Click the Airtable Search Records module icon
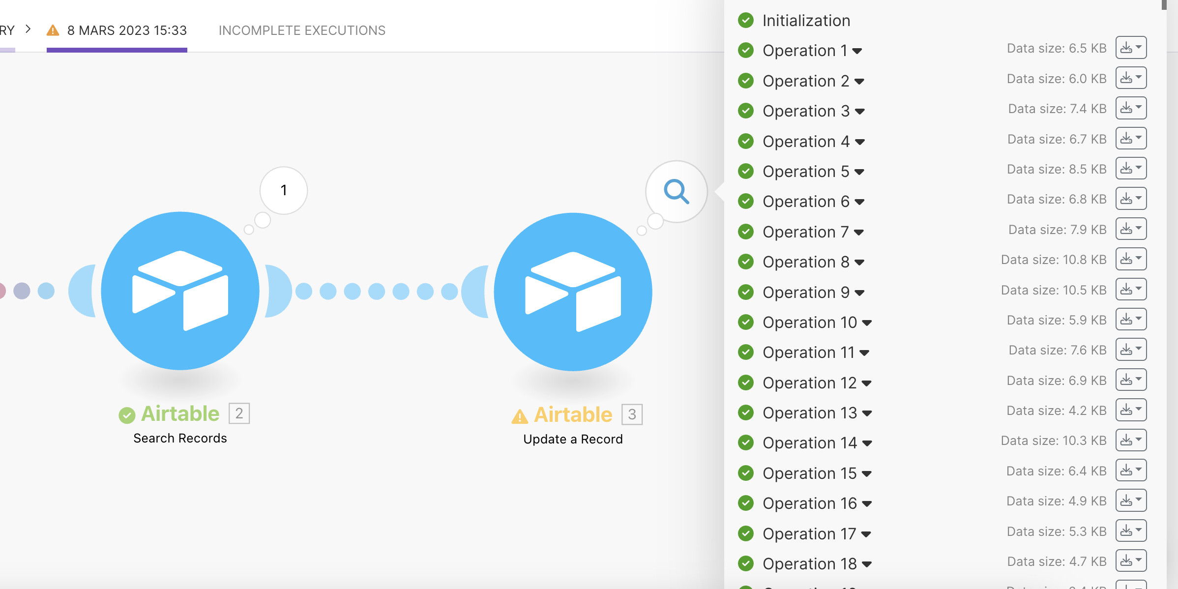This screenshot has width=1178, height=589. [180, 291]
